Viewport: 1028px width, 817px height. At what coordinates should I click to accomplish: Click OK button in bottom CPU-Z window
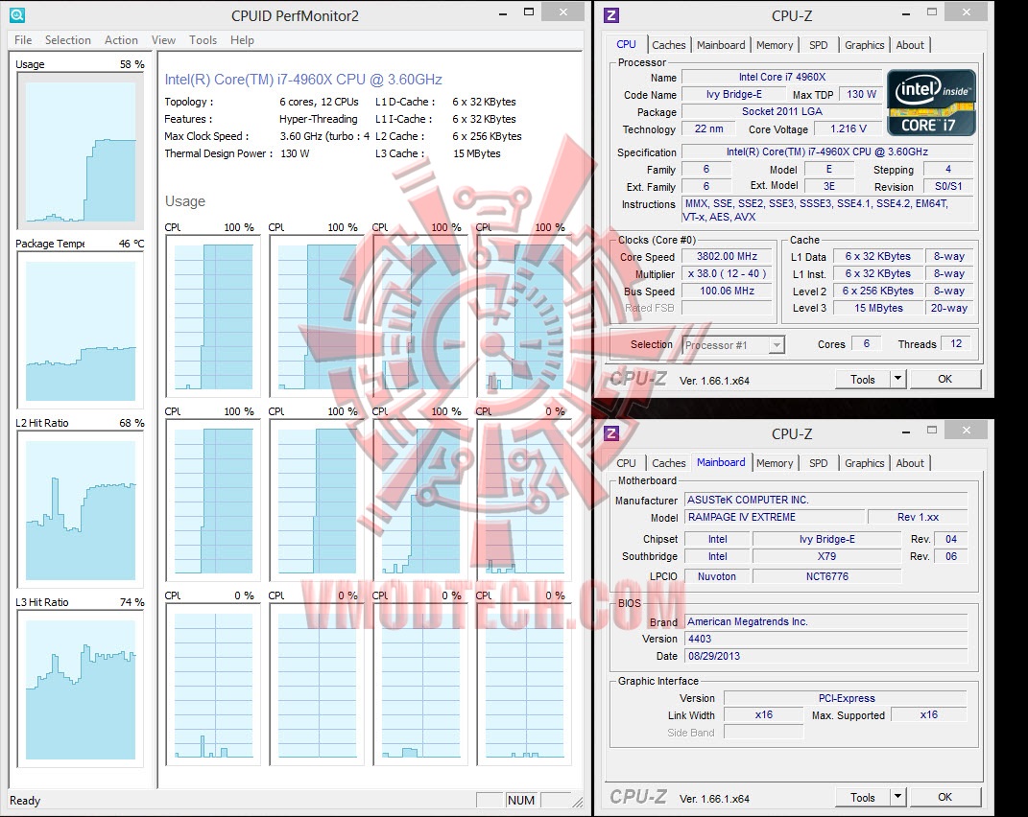[x=944, y=797]
